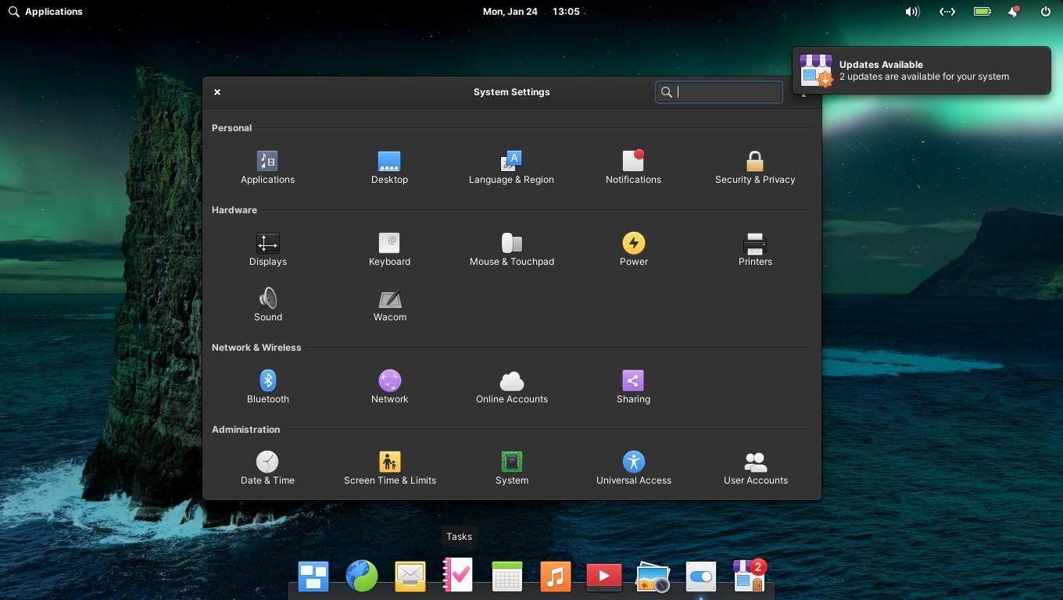Open the Bluetooth settings
Viewport: 1063px width, 600px height.
tap(267, 387)
